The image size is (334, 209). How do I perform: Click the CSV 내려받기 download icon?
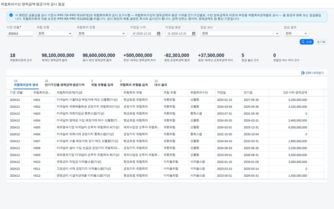point(303,73)
